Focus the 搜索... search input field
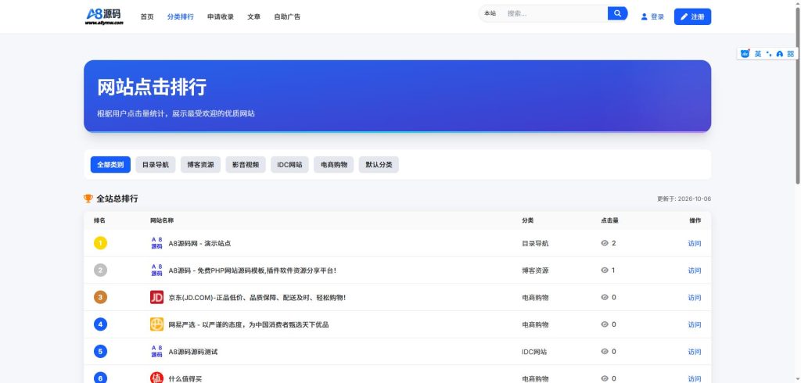 (555, 13)
